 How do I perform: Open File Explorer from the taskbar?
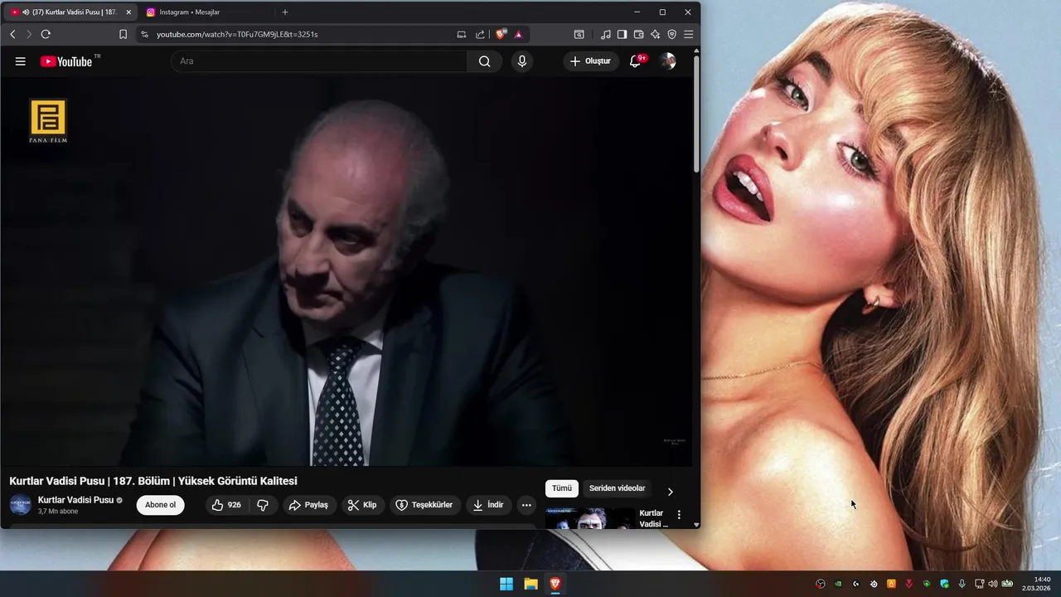530,584
